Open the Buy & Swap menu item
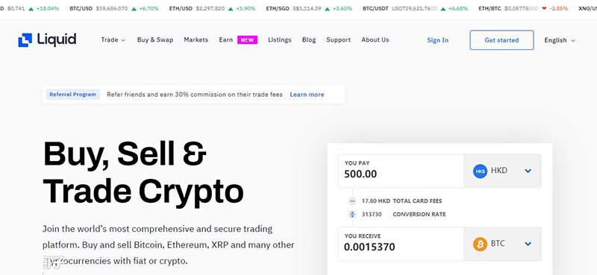Image resolution: width=597 pixels, height=275 pixels. (x=155, y=40)
